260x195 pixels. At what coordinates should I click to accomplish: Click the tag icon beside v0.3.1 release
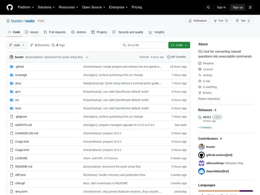click(200, 117)
